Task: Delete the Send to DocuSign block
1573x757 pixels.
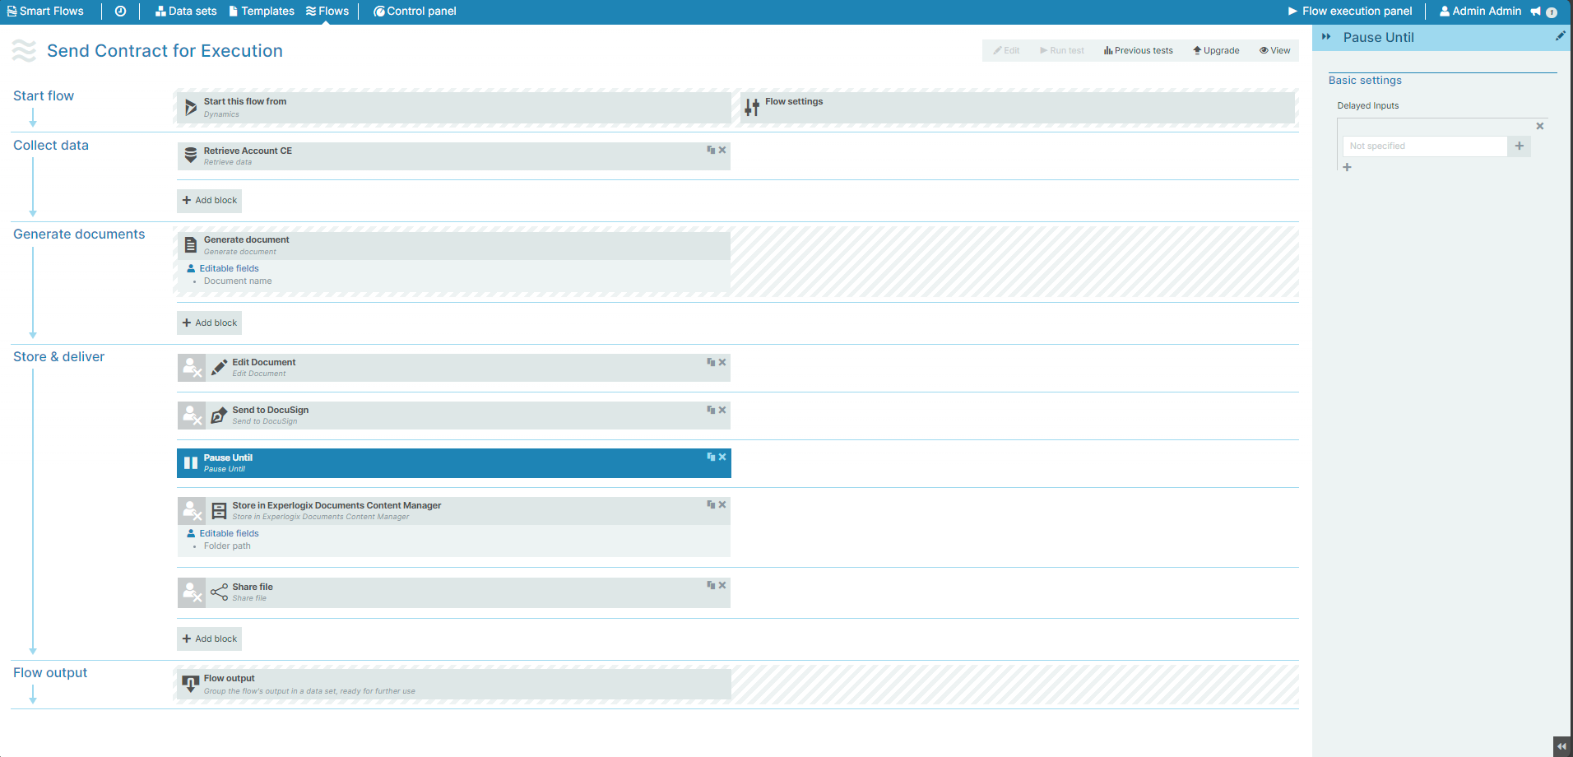Action: (x=722, y=410)
